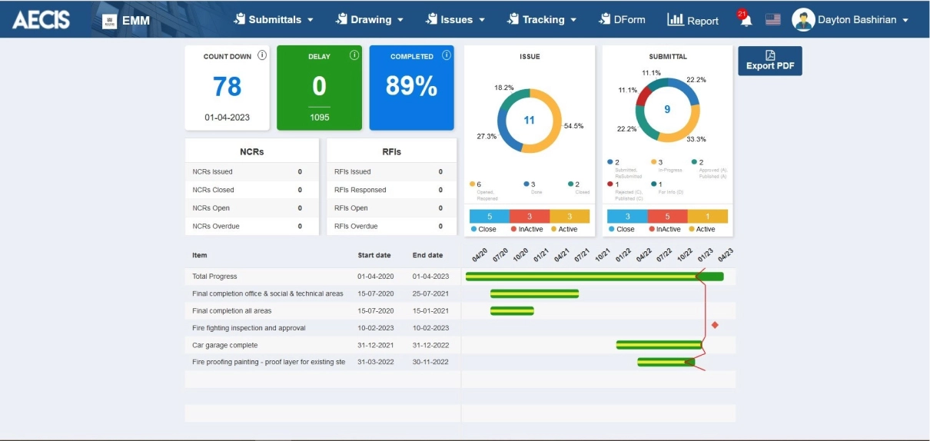Image resolution: width=930 pixels, height=441 pixels.
Task: Expand the Issues dropdown arrow
Action: point(482,21)
